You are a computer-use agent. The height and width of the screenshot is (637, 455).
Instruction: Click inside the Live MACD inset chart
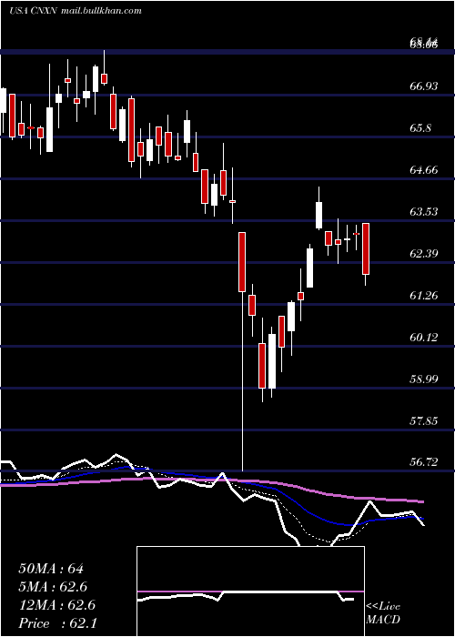[x=250, y=591]
